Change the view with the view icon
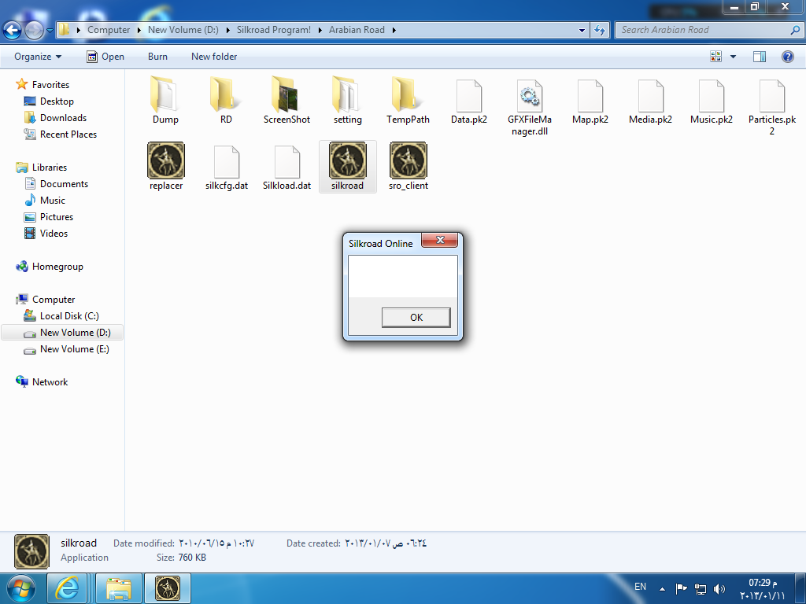This screenshot has height=604, width=806. pos(715,57)
